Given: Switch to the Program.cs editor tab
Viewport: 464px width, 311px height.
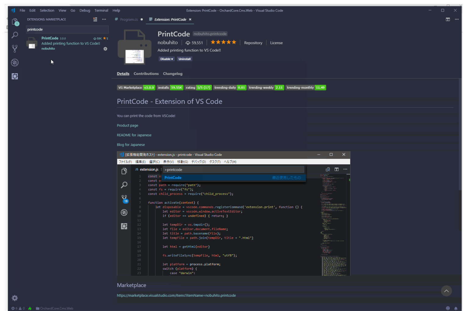Looking at the screenshot, I should 129,19.
